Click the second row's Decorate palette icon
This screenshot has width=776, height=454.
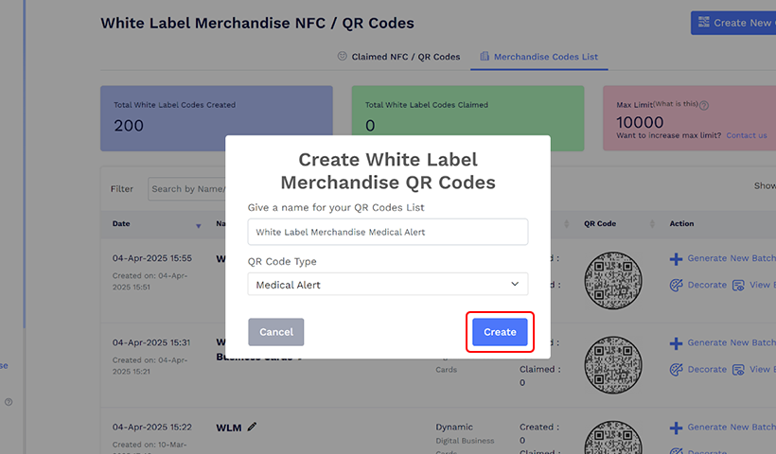click(676, 369)
